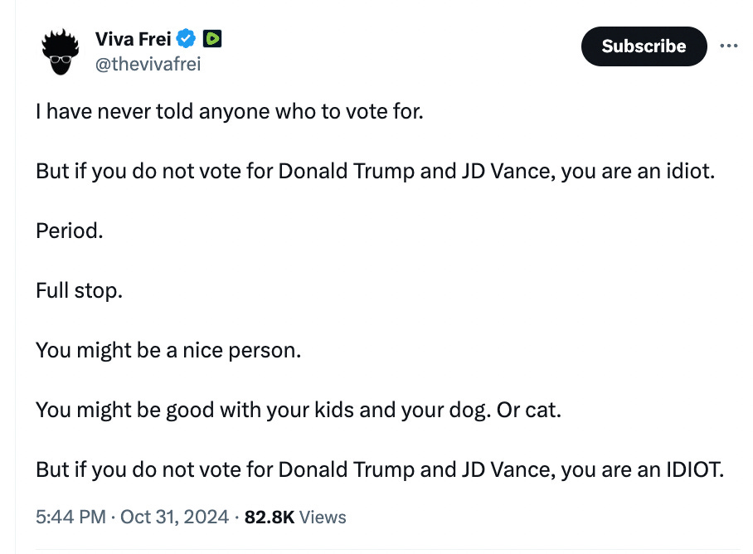Image resolution: width=753 pixels, height=554 pixels.
Task: Click the Oct 31, 2024 date
Action: pyautogui.click(x=174, y=517)
